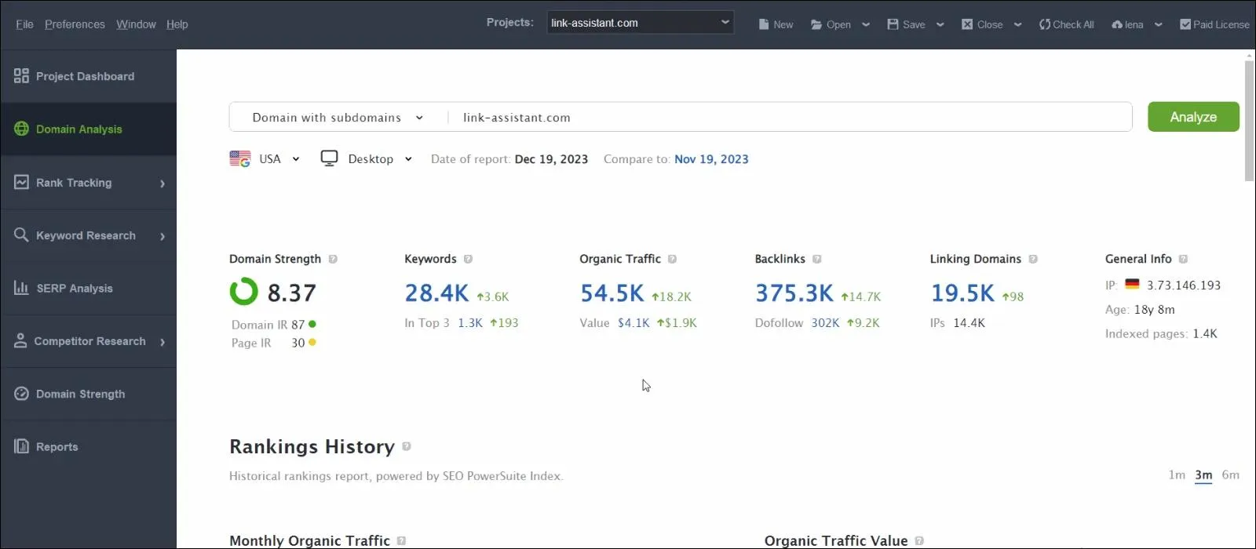Switch Rankings History to 6m
Viewport: 1256px width, 549px height.
click(1230, 474)
